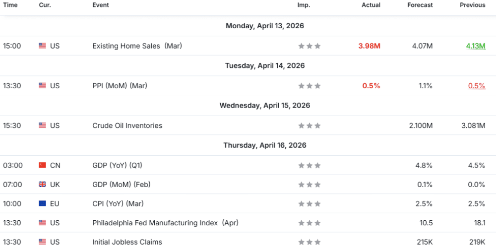Image resolution: width=496 pixels, height=250 pixels.
Task: Open Philadelphia Fed Manufacturing Index event
Action: point(165,223)
